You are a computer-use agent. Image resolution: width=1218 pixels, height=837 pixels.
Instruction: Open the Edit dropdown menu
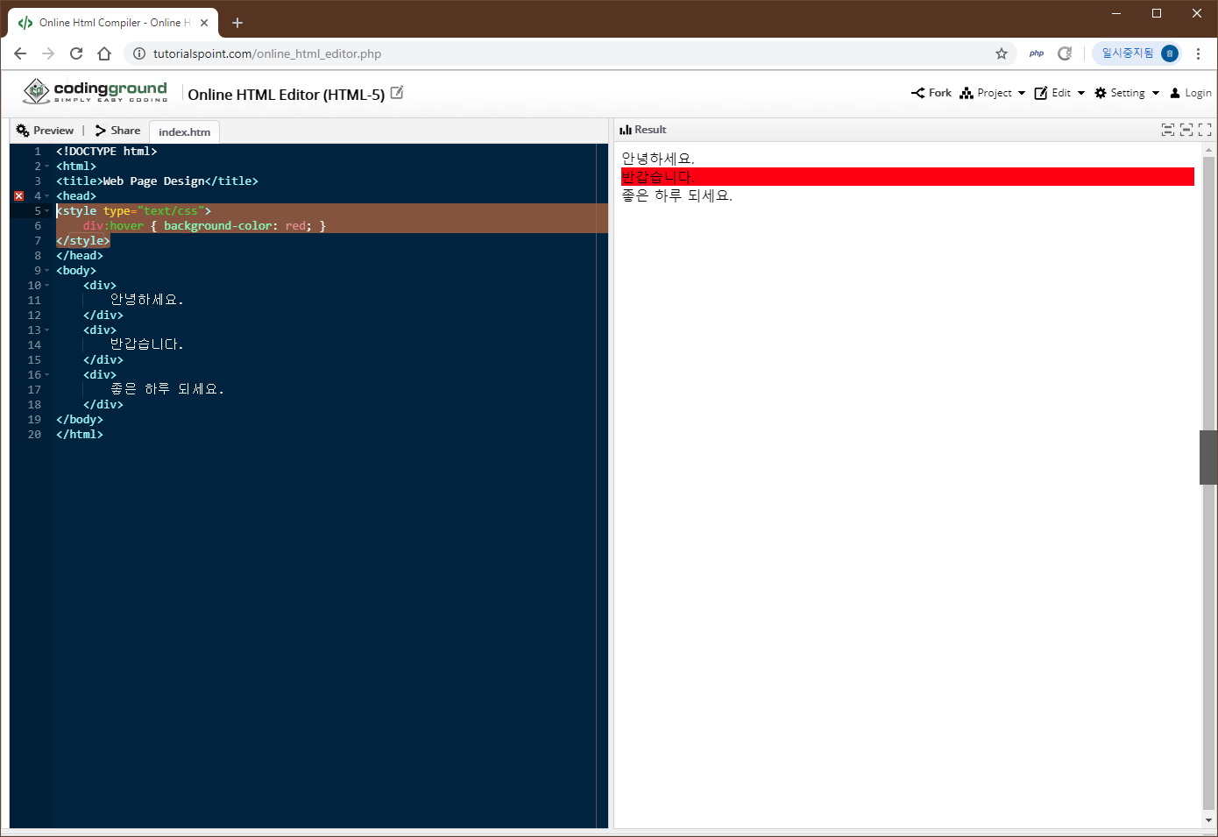coord(1059,93)
